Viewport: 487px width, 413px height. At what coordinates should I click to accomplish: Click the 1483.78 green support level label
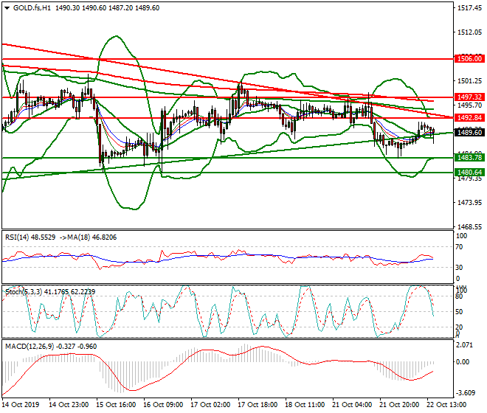point(469,157)
